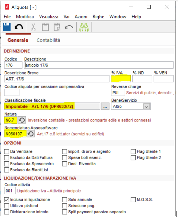
Task: Reset Nomenclatura Assosoftware with refresh icon
Action: [31, 134]
